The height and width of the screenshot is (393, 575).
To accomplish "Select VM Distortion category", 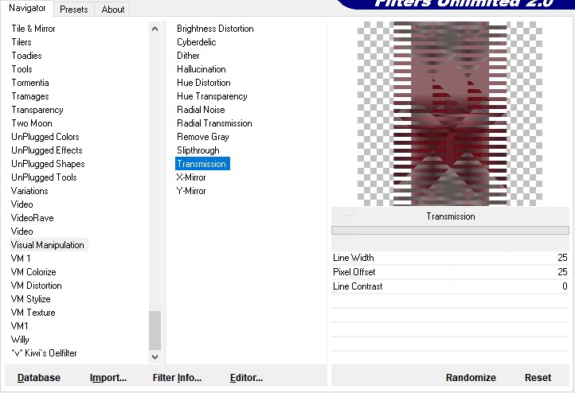I will click(x=37, y=286).
